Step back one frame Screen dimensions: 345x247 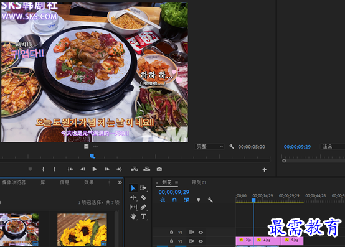(x=82, y=169)
